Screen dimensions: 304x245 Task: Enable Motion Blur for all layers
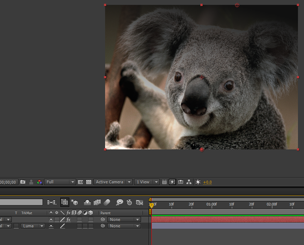coord(107,202)
